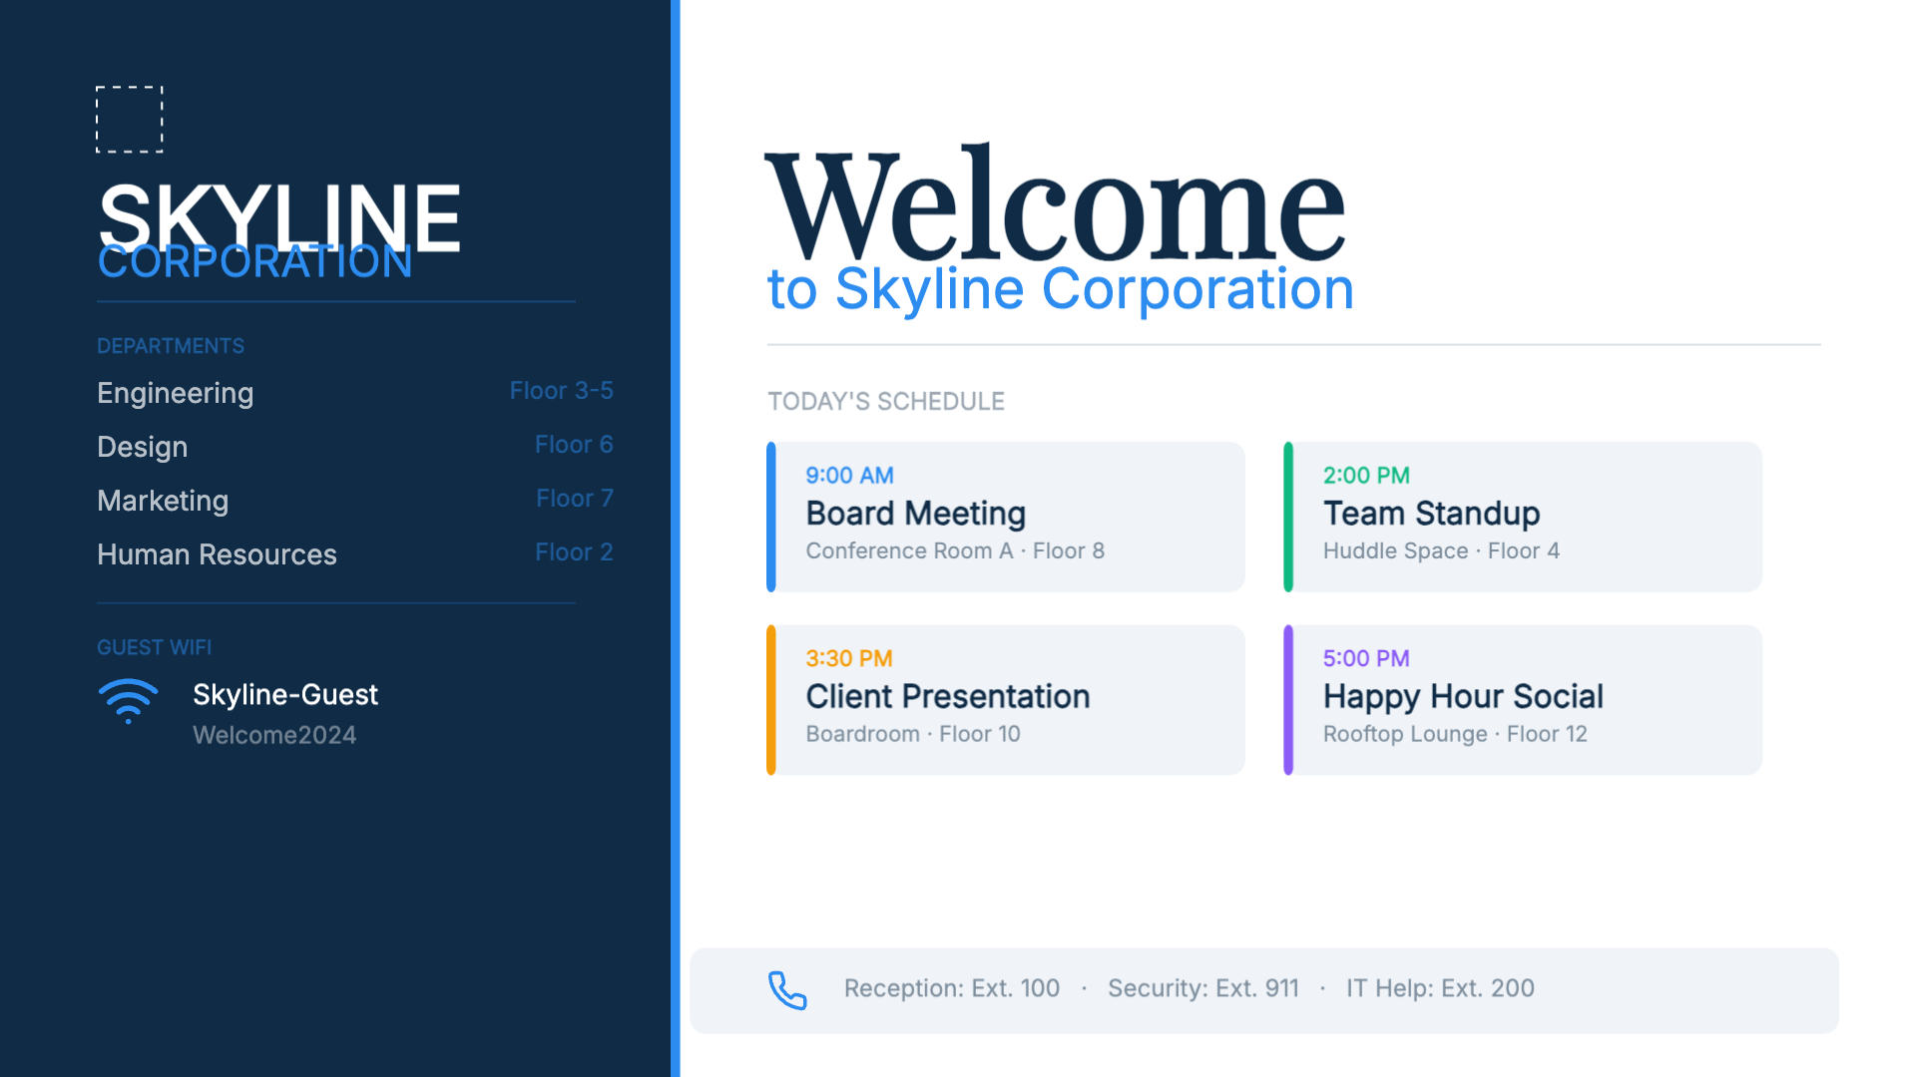Click the Skyline-Guest network name
The image size is (1916, 1077).
coord(285,694)
